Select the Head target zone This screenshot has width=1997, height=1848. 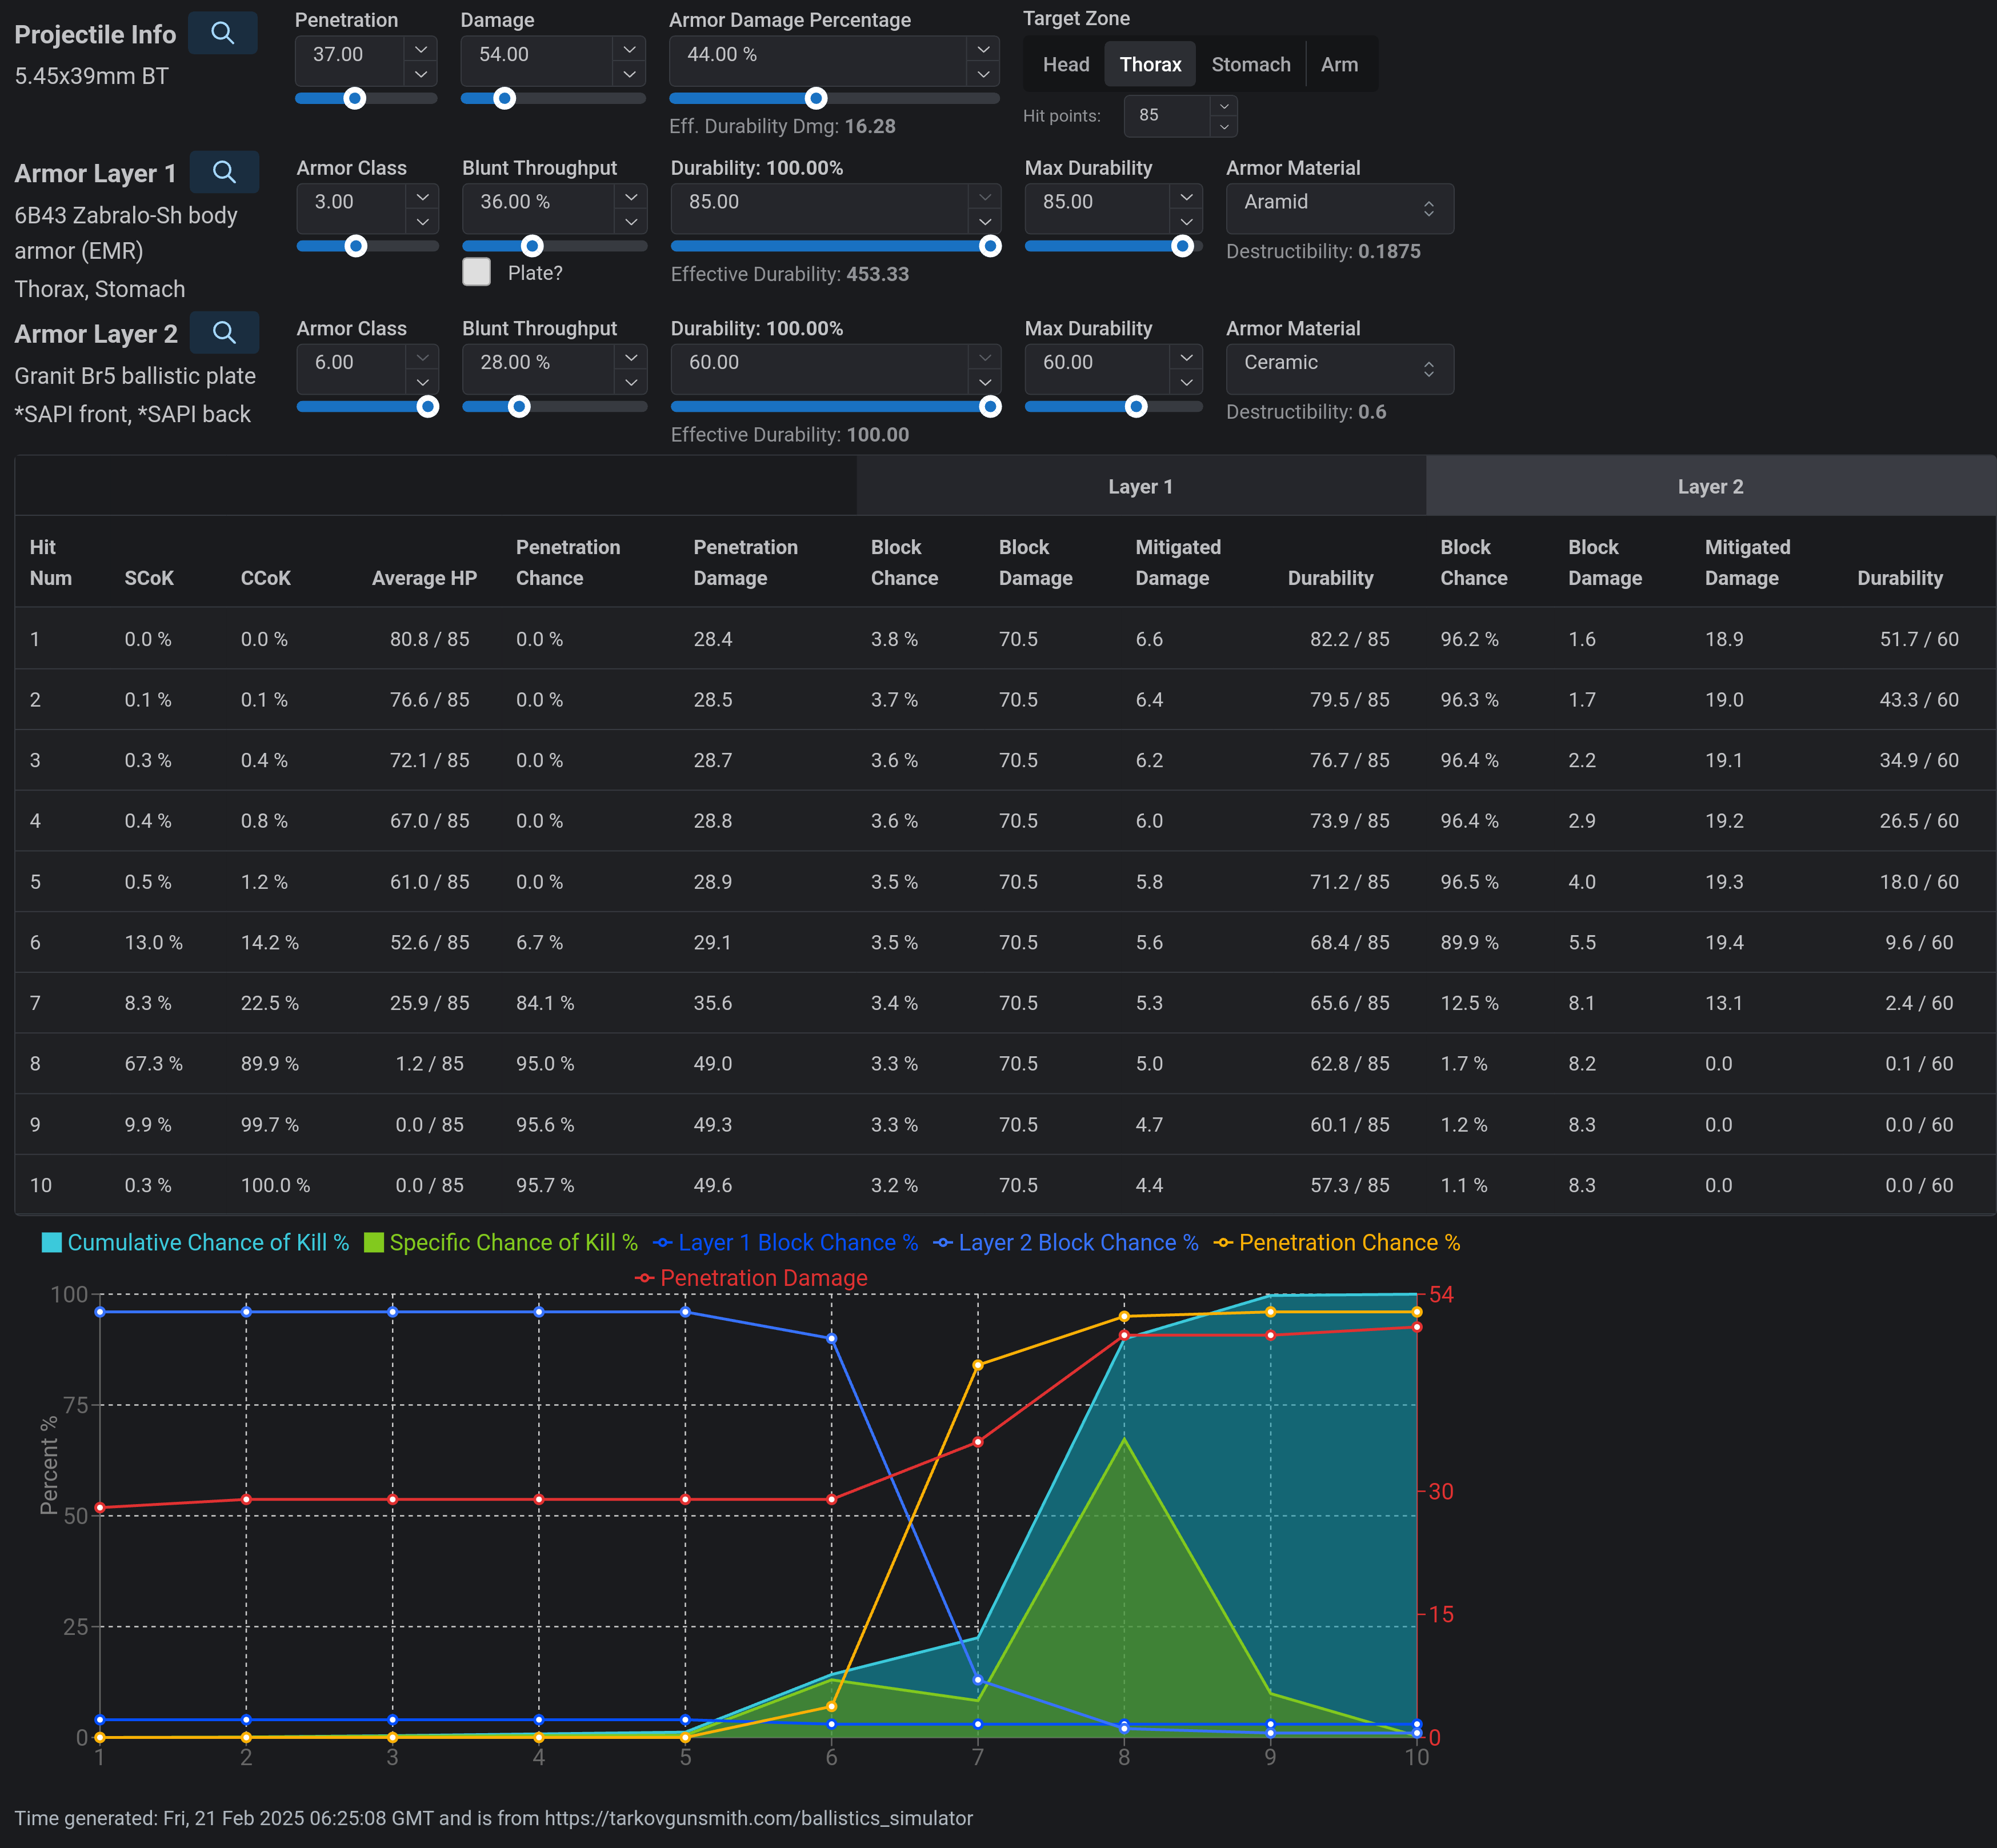1065,65
